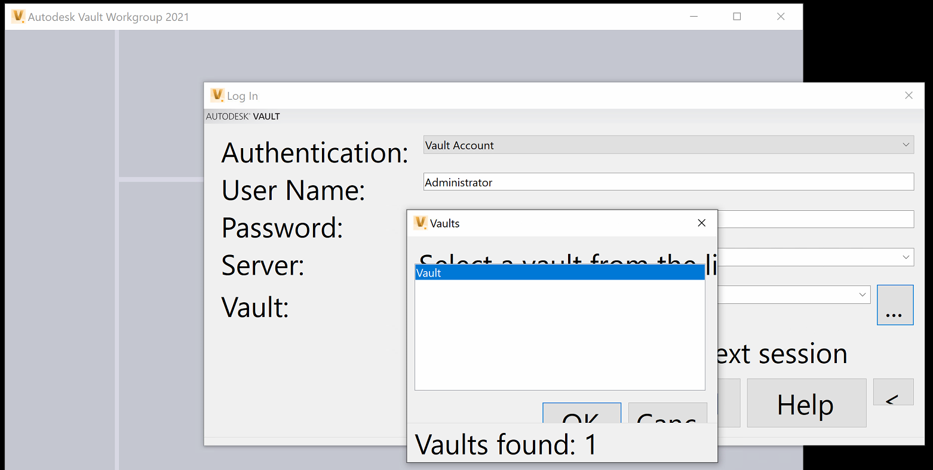Select the "Vault" entry in the list

point(559,273)
